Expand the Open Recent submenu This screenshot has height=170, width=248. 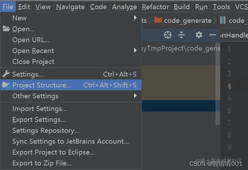point(135,51)
